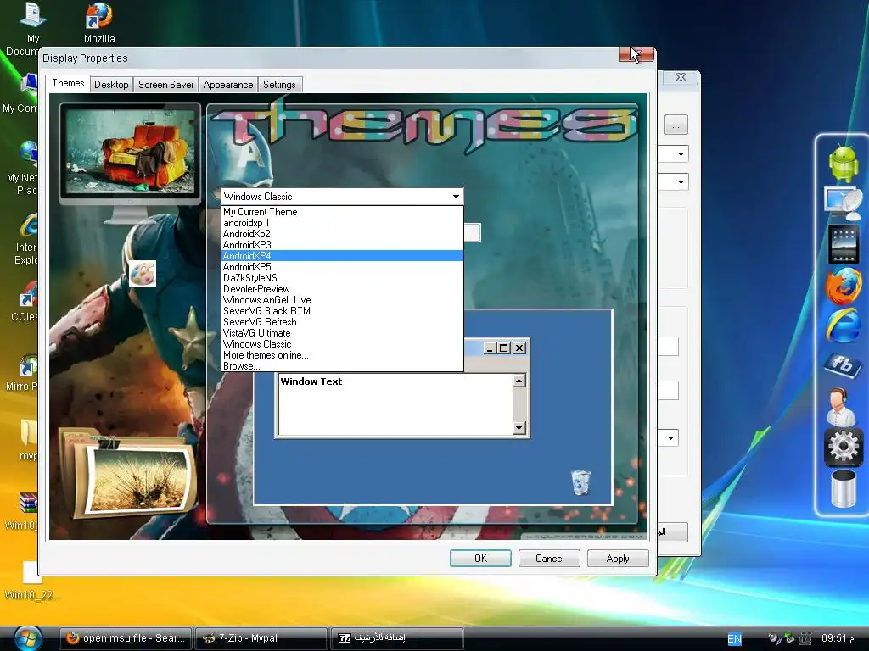Click the Cancel button
869x651 pixels.
(x=549, y=559)
